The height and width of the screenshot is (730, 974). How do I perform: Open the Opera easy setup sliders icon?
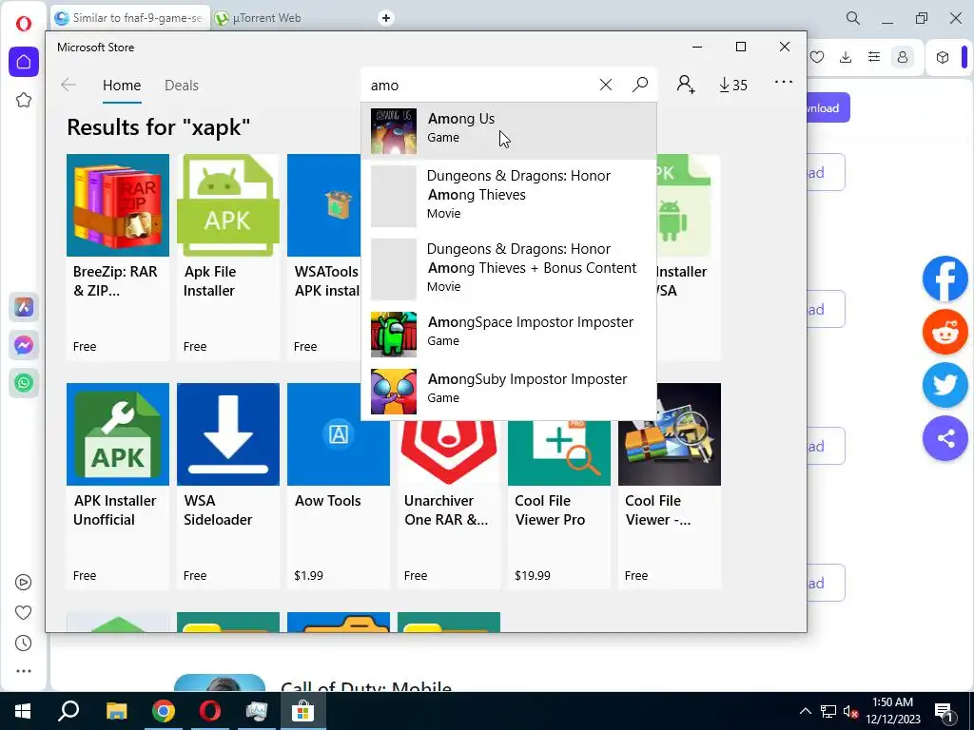[x=874, y=57]
